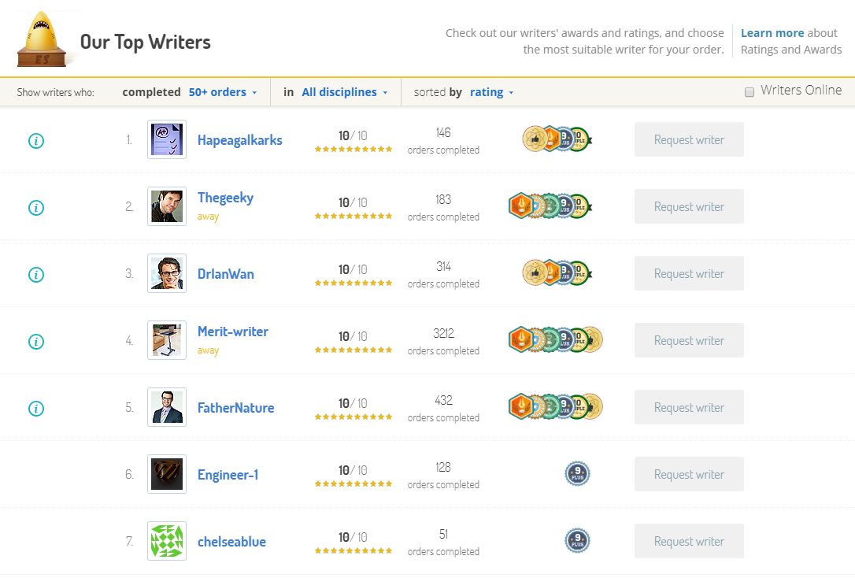Click Thegeeky's avatar thumbnail
The height and width of the screenshot is (578, 855).
point(167,206)
